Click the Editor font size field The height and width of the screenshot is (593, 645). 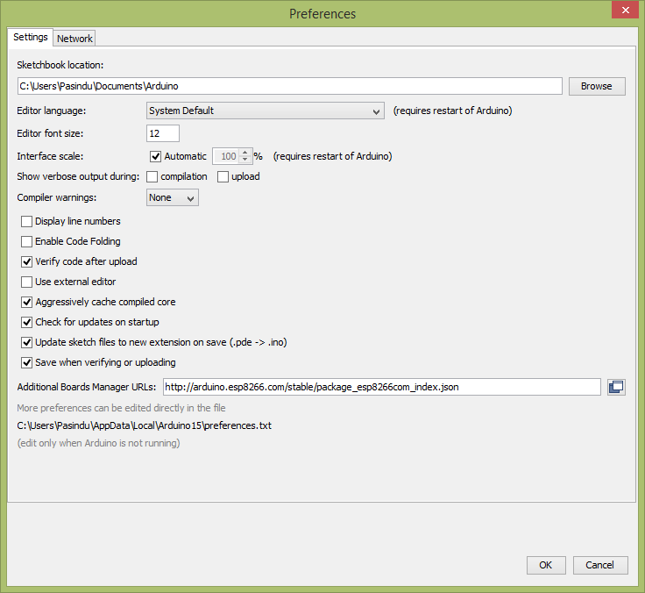(163, 133)
